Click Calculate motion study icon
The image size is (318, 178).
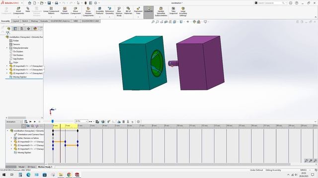[x=26, y=122]
